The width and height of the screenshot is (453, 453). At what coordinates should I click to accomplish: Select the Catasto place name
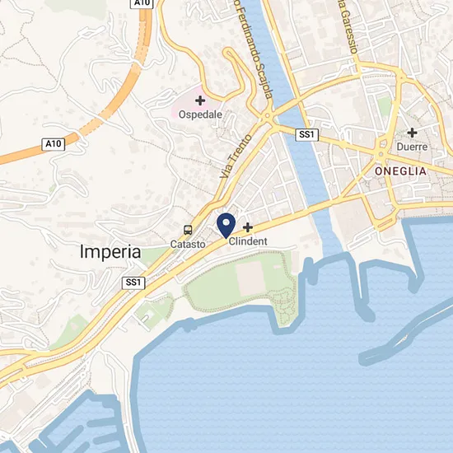pyautogui.click(x=188, y=245)
